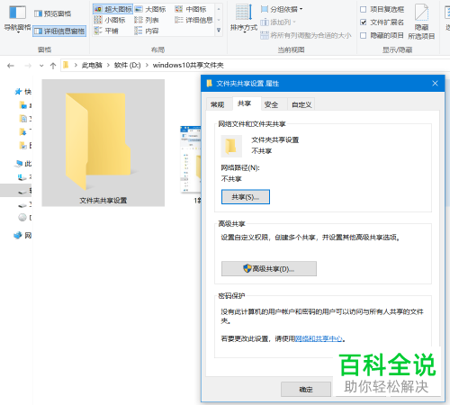The image size is (450, 405).
Task: Expand chevron after 软件 (D:) breadcrumb
Action: tap(147, 65)
